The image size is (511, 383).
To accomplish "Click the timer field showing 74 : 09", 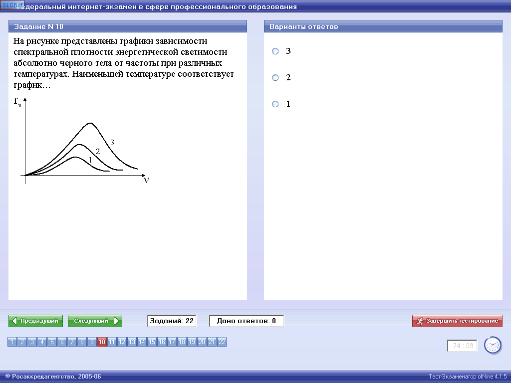I will (x=463, y=346).
